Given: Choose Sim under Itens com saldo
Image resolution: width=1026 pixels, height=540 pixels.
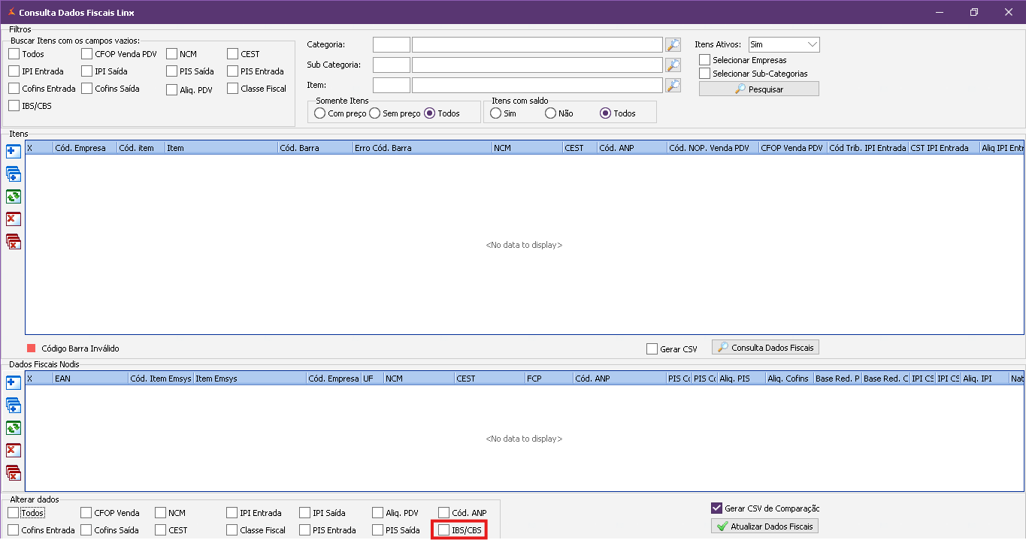Looking at the screenshot, I should (x=495, y=113).
